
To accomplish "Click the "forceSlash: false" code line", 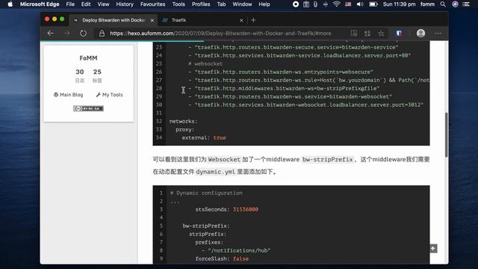I will coord(222,259).
